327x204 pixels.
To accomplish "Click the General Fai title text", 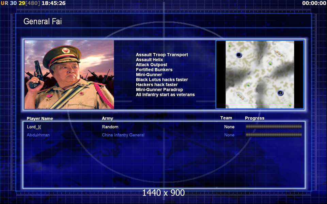I will (x=43, y=21).
